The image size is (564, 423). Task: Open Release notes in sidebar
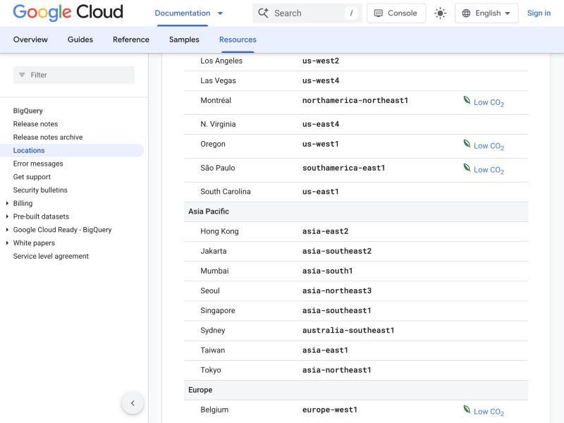pyautogui.click(x=36, y=124)
